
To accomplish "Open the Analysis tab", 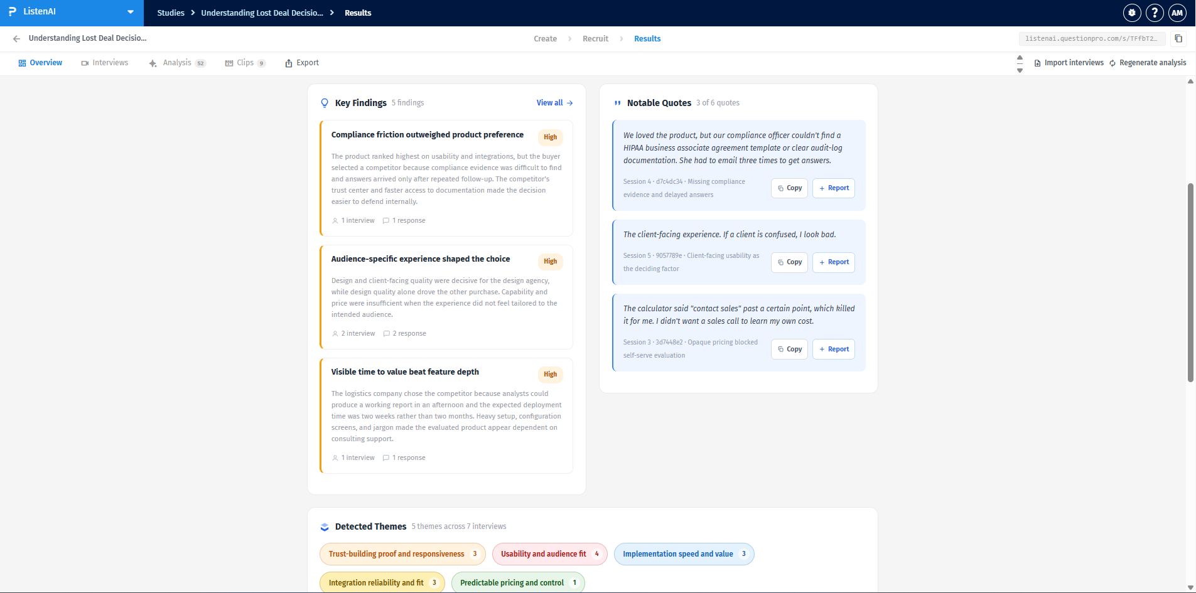I will [177, 63].
